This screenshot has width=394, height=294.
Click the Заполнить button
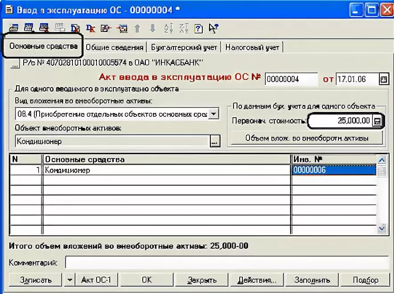312,280
